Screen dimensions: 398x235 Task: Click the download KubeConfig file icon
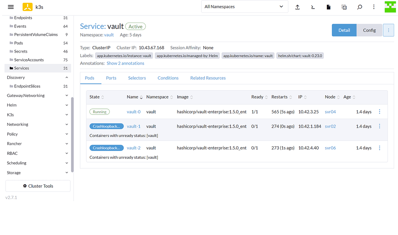328,7
